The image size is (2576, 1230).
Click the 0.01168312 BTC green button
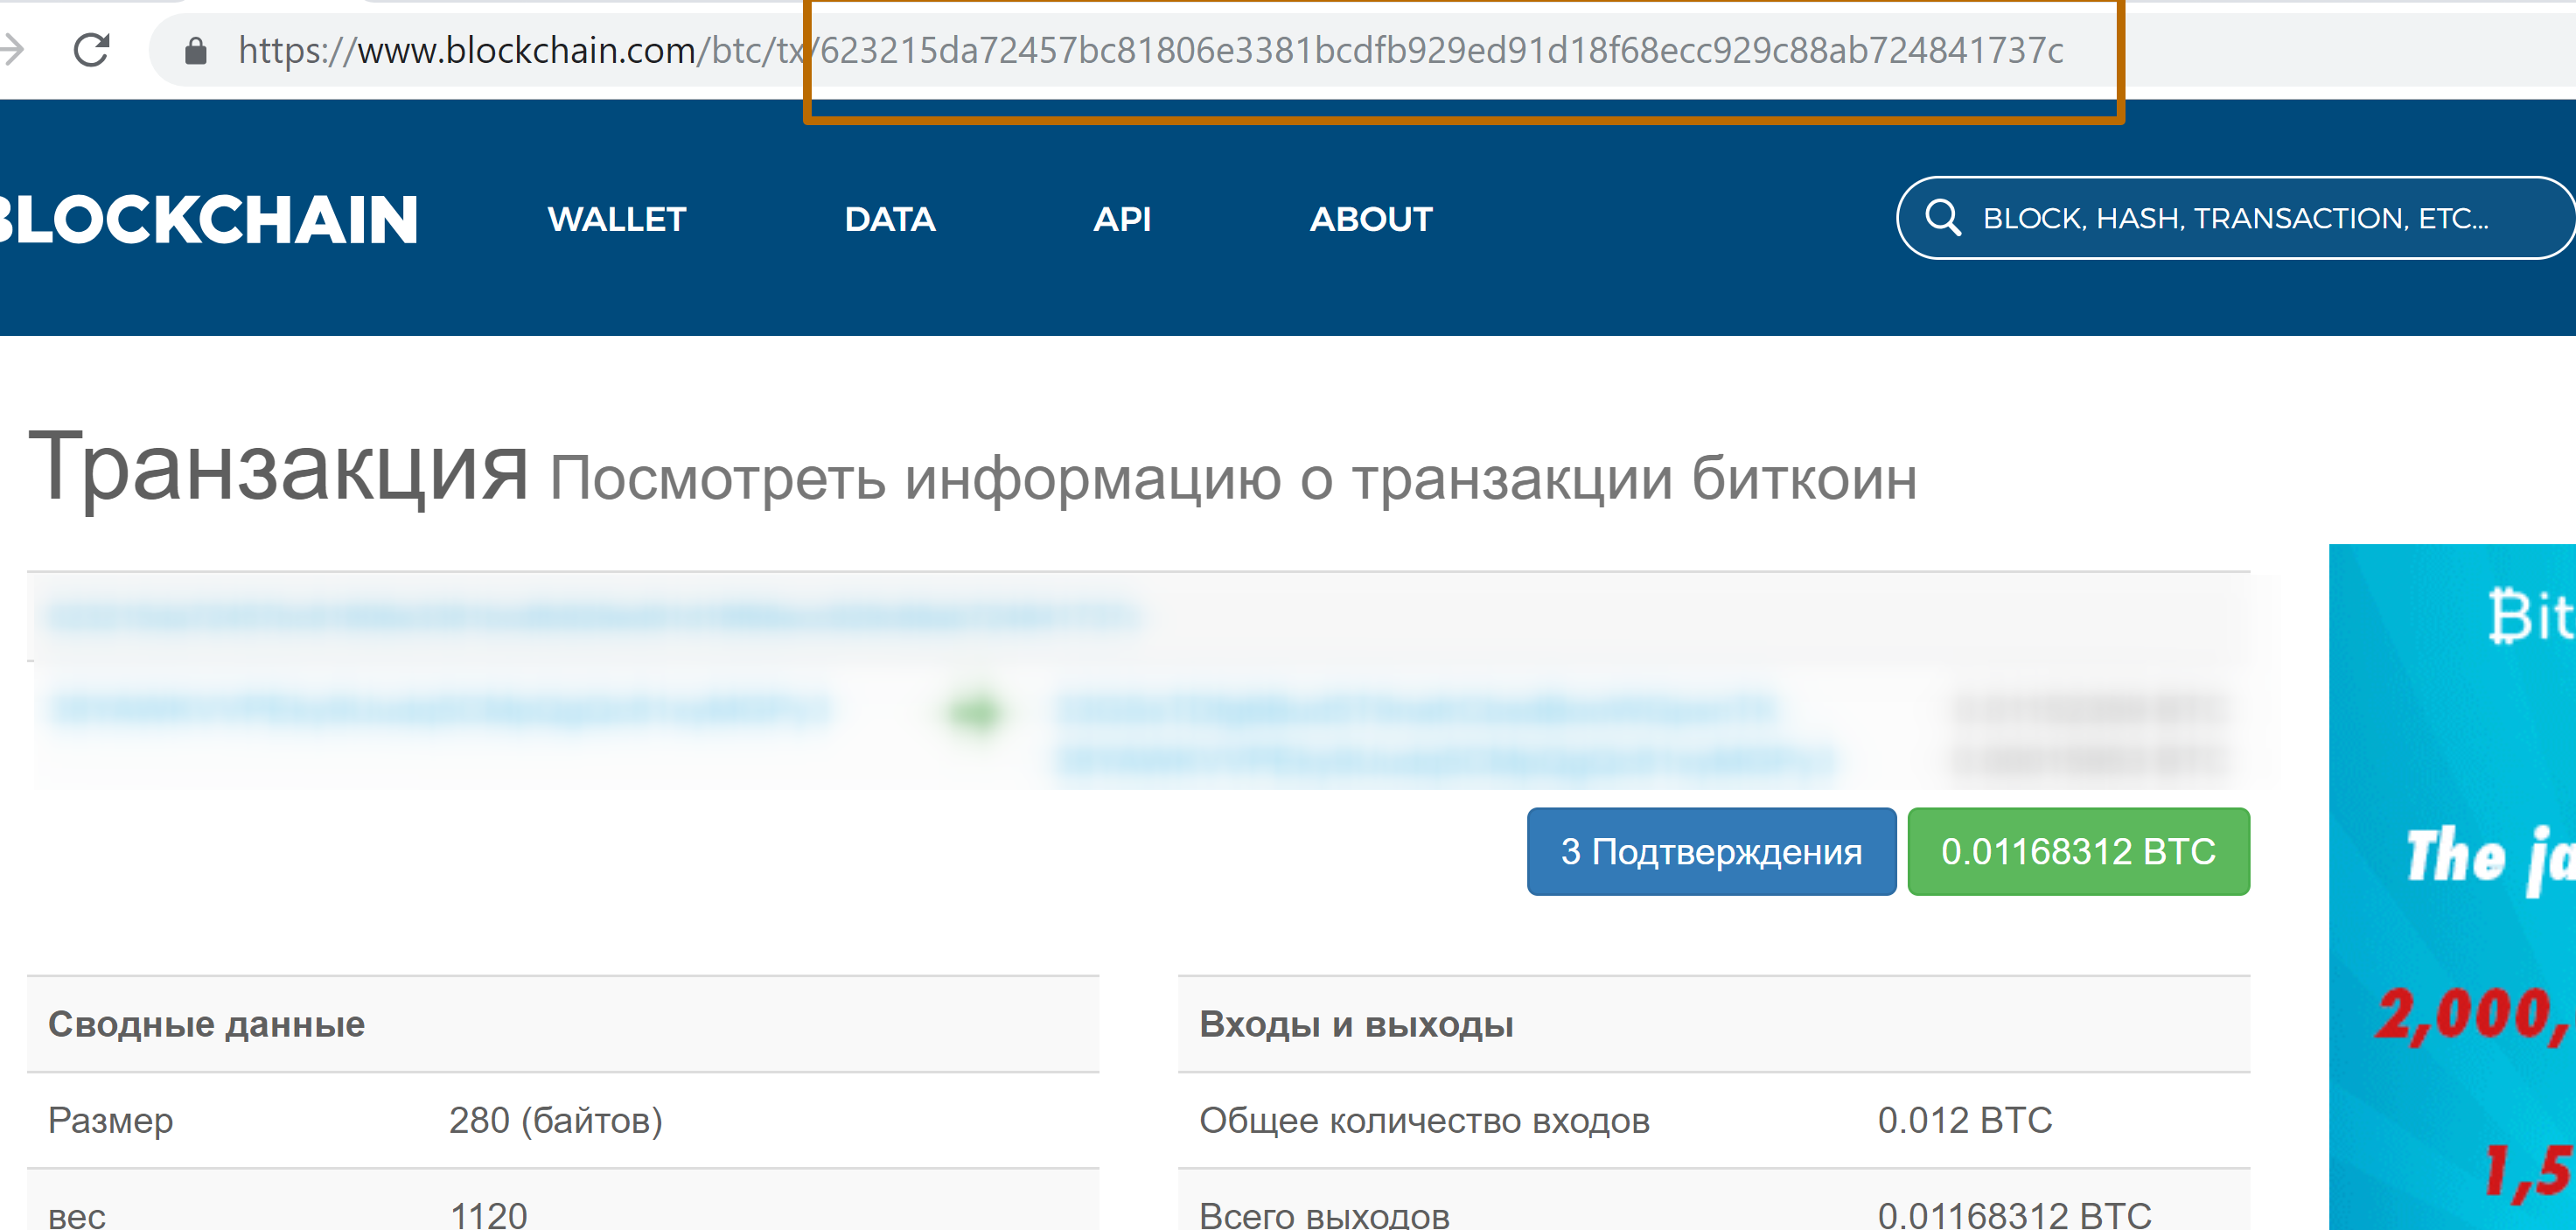tap(2077, 851)
